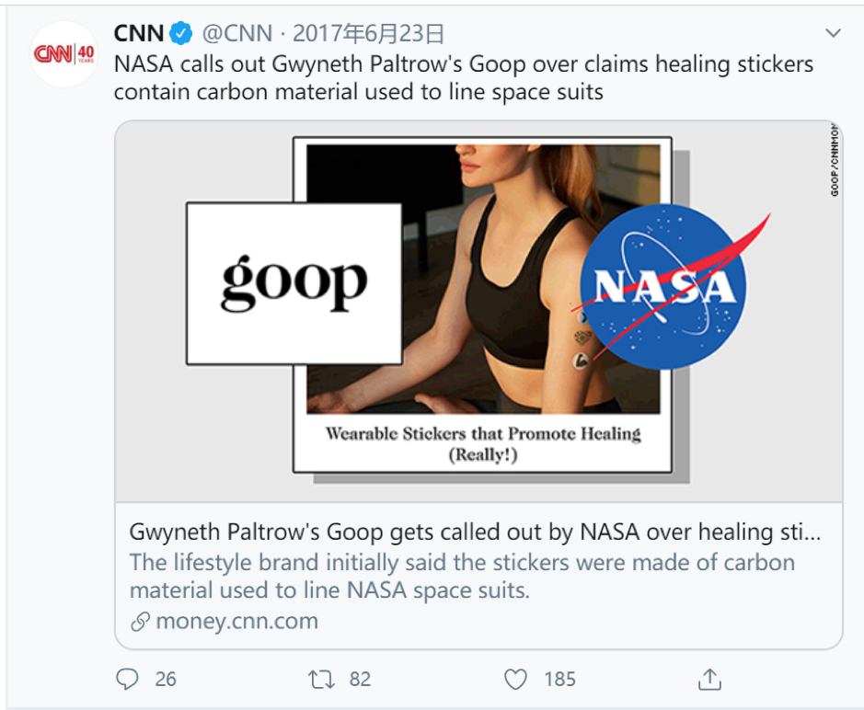The image size is (864, 710).
Task: Click the @CNN handle
Action: [x=236, y=34]
